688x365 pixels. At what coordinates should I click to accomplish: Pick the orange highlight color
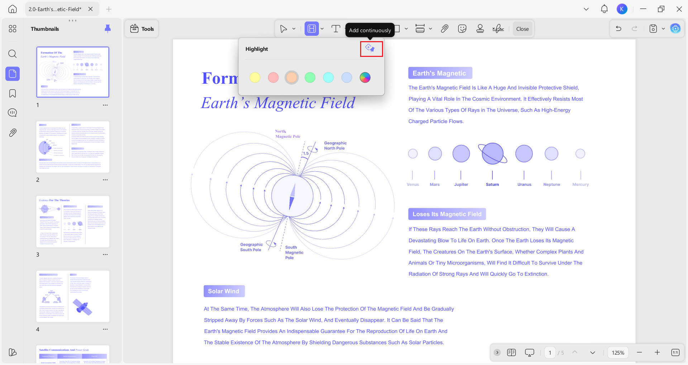point(291,77)
